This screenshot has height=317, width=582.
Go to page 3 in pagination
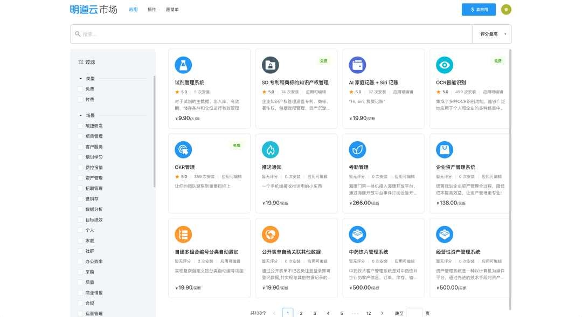[314, 313]
